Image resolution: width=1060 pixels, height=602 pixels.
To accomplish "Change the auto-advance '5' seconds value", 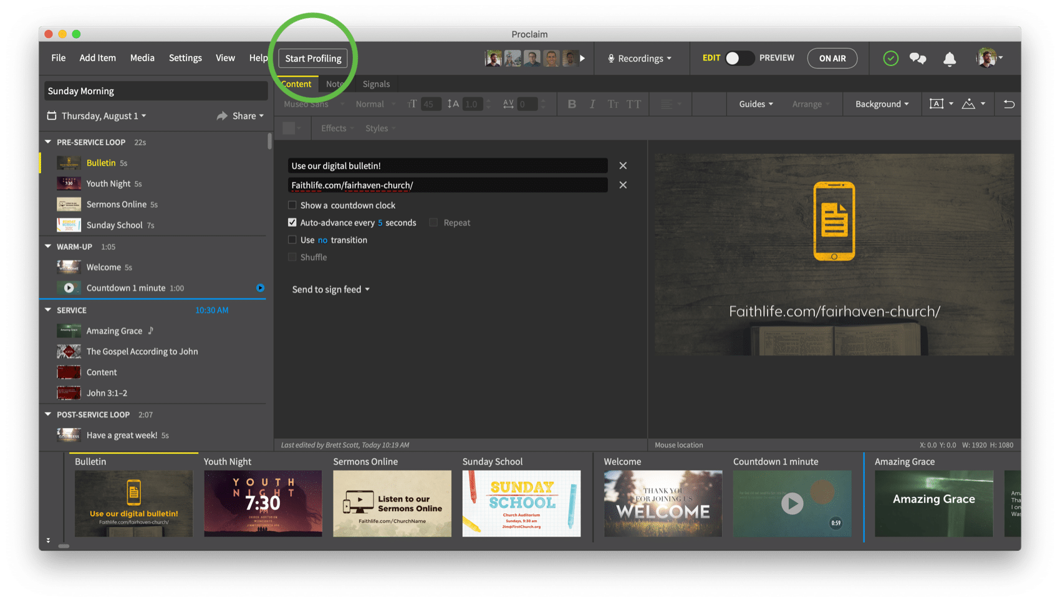I will click(380, 222).
